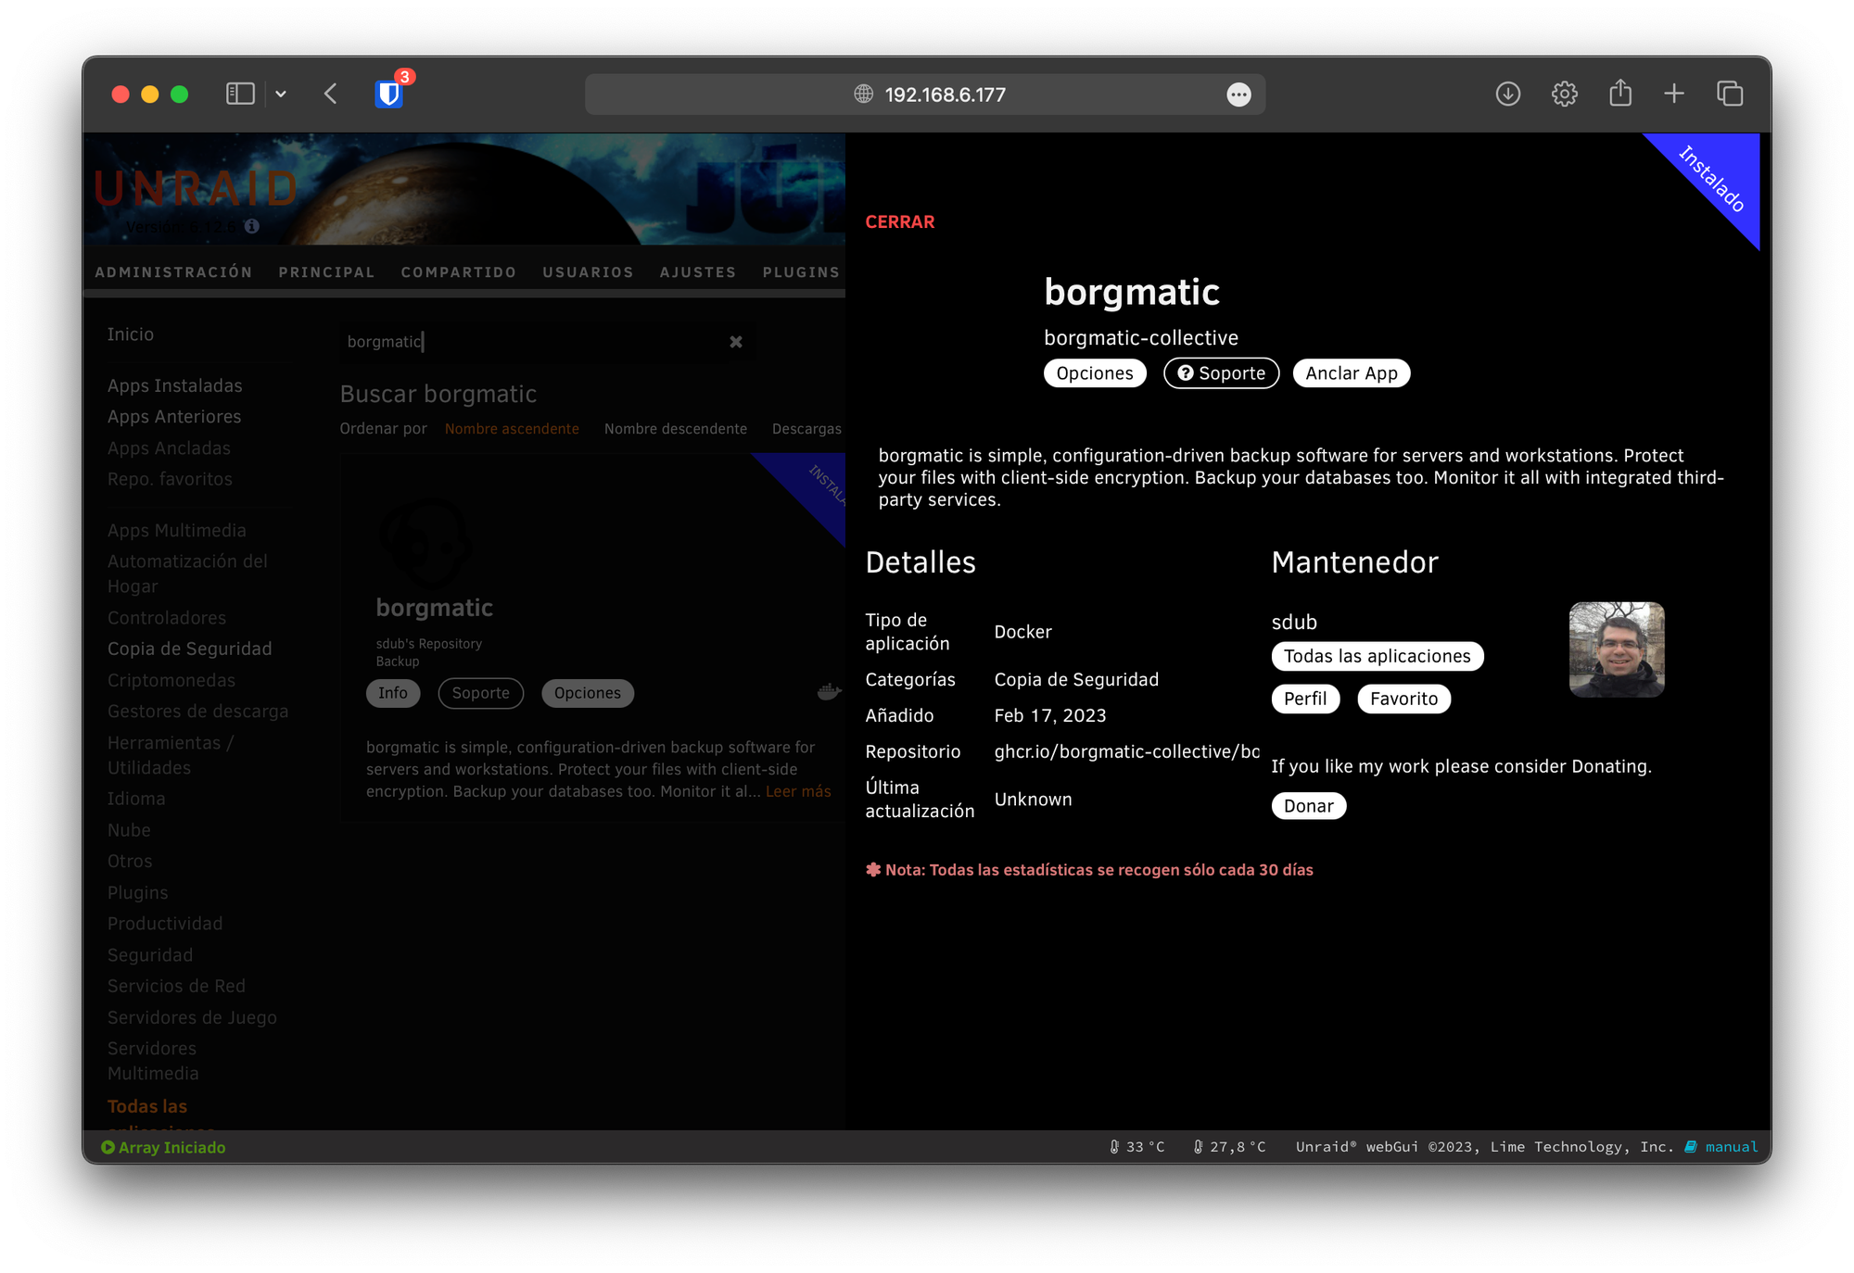Open Opciones in borgmatic details panel
Screen dimensions: 1854x1273
(1095, 373)
